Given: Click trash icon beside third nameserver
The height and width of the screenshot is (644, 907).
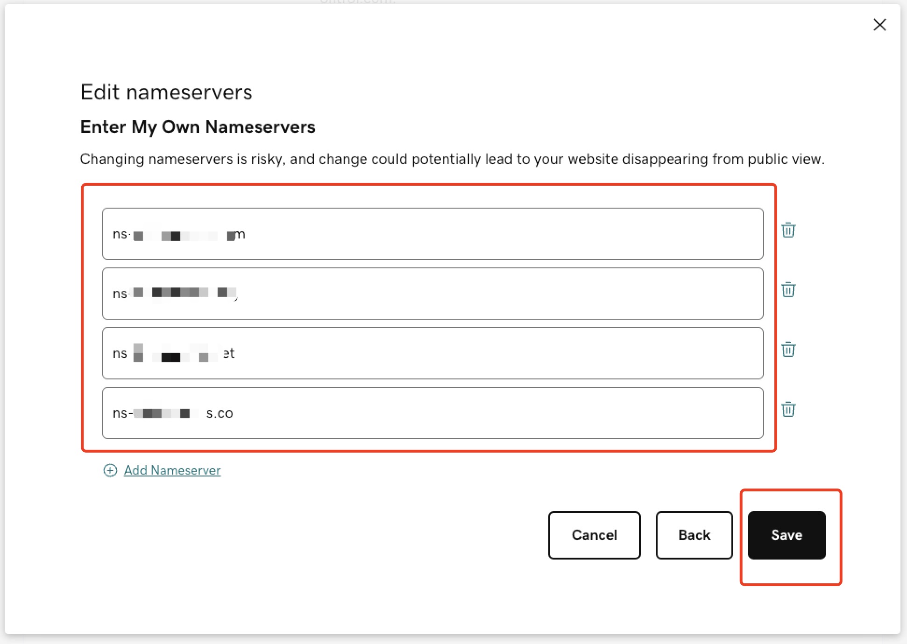Looking at the screenshot, I should pyautogui.click(x=788, y=350).
